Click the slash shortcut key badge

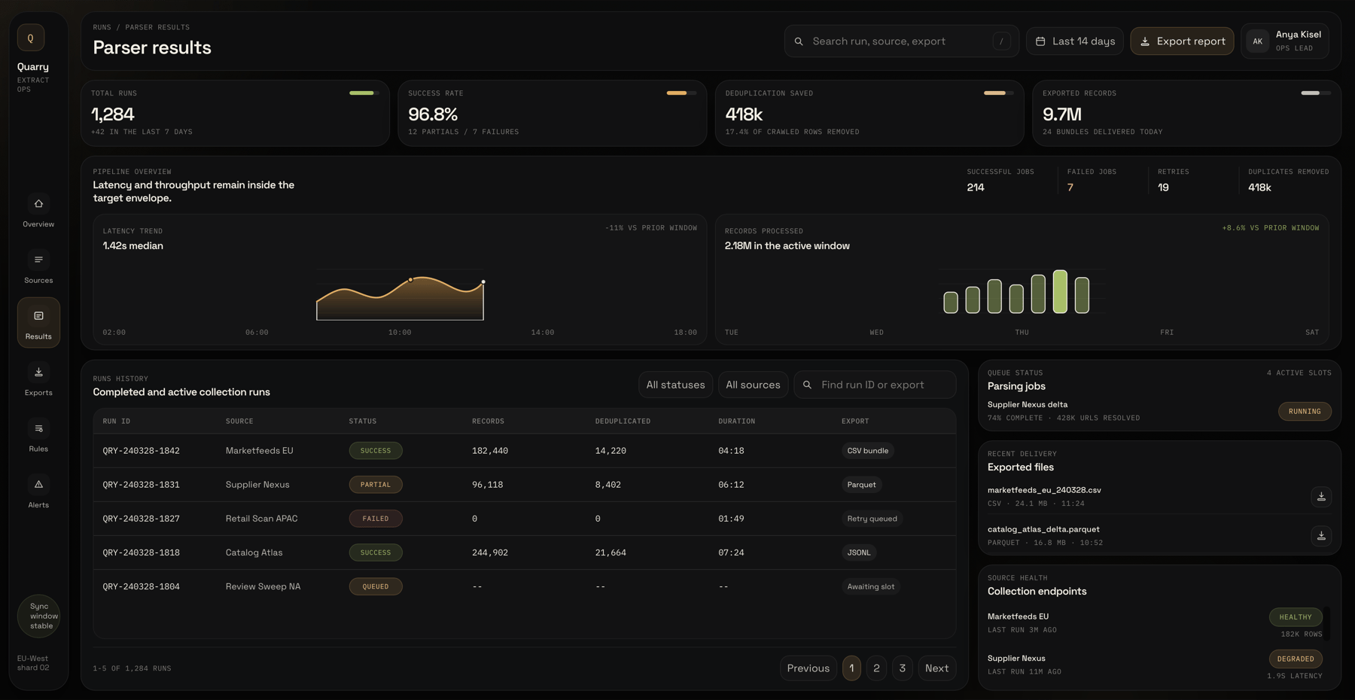(1001, 41)
